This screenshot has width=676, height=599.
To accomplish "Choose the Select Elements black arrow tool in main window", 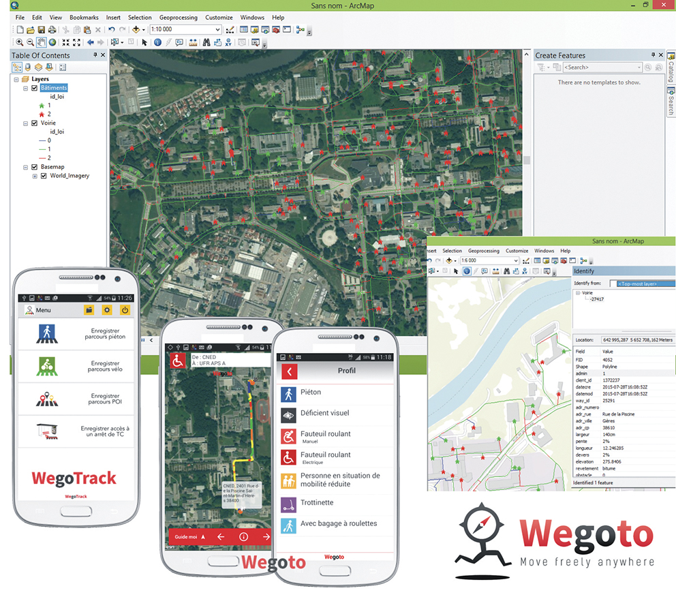I will pos(144,42).
